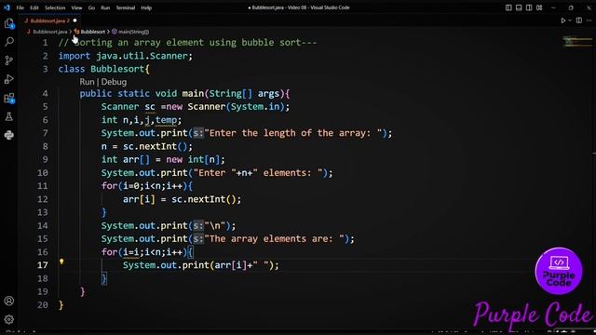
Task: Toggle the secondary side bar layout
Action: (x=529, y=7)
